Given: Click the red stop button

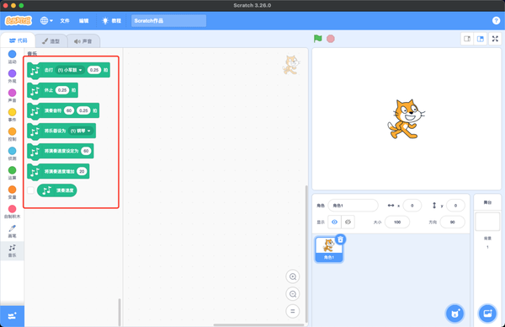Looking at the screenshot, I should (331, 39).
